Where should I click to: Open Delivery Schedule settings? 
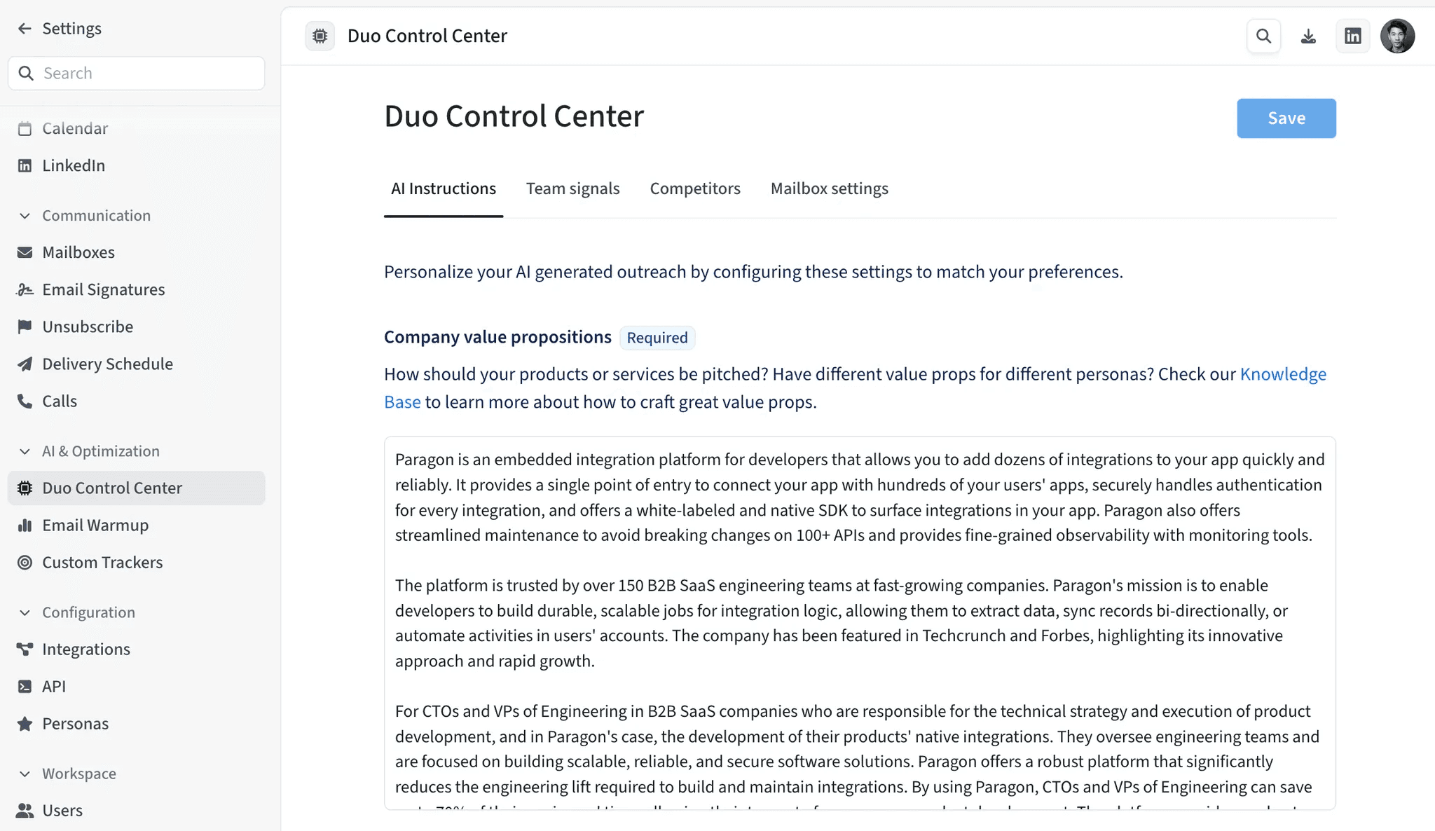point(107,364)
